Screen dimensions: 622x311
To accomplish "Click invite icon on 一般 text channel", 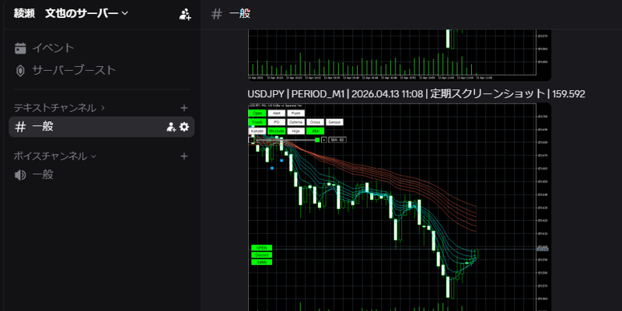I will (x=170, y=127).
